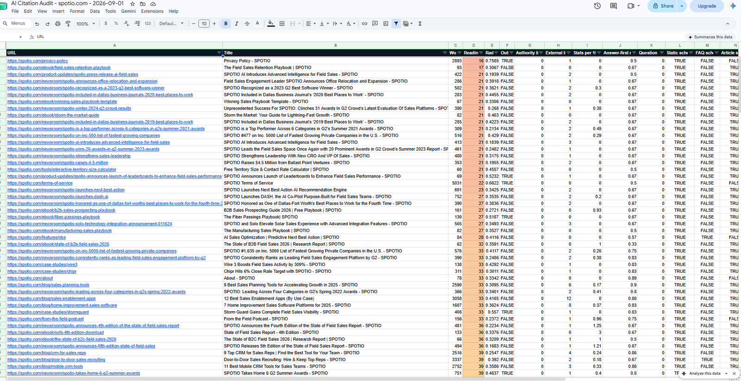The height and width of the screenshot is (381, 741).
Task: Click the Menus search box
Action: [16, 24]
